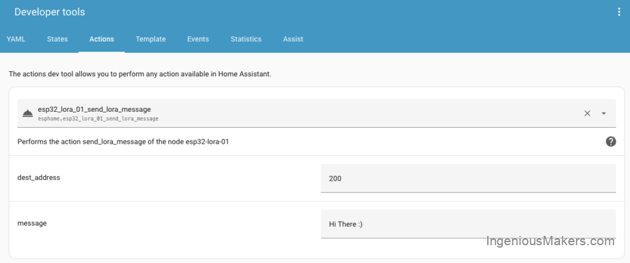Image resolution: width=630 pixels, height=263 pixels.
Task: Show the Events tab
Action: point(198,39)
